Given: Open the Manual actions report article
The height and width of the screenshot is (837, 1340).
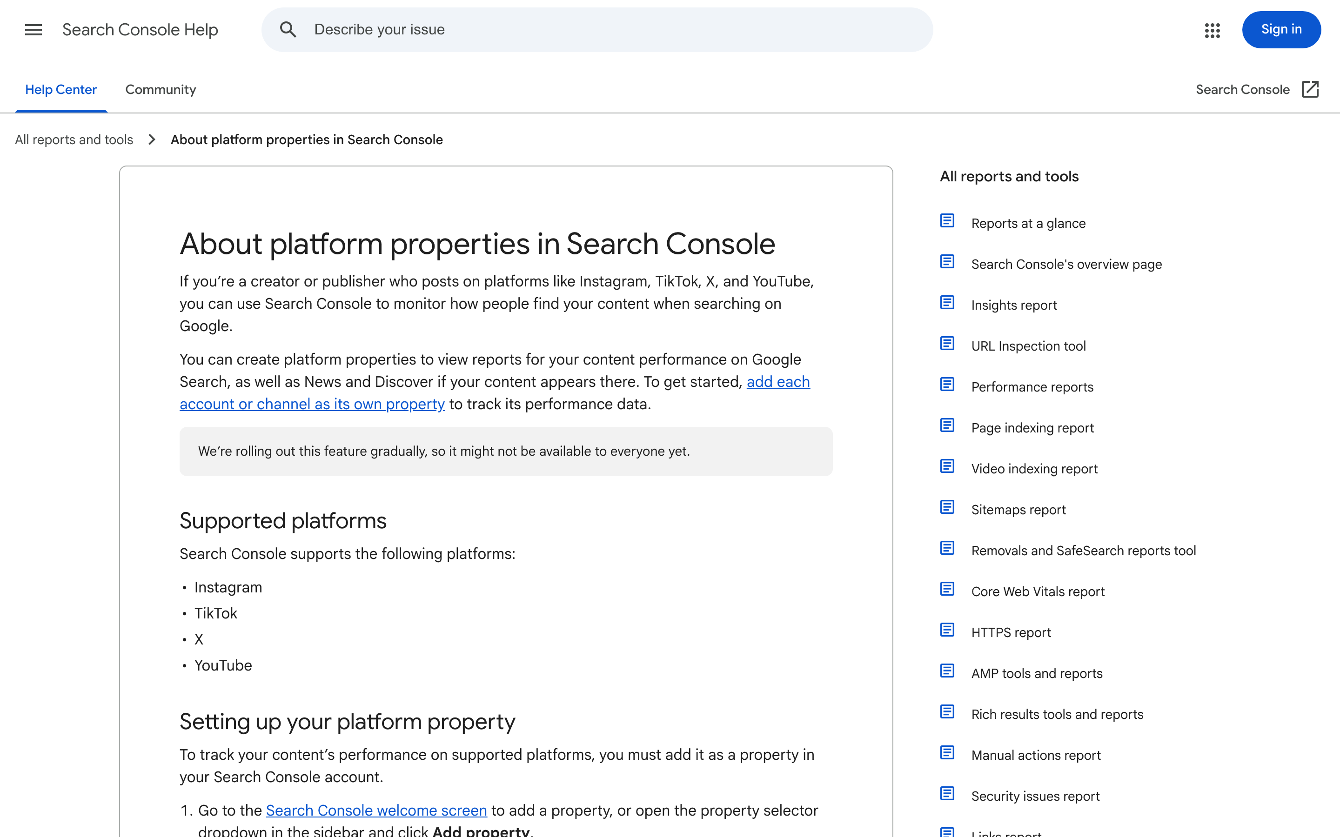Looking at the screenshot, I should click(x=1036, y=756).
